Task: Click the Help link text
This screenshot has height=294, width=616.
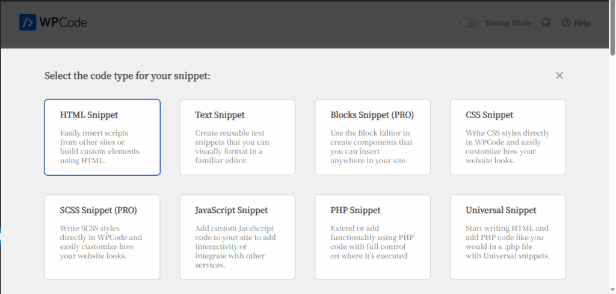Action: point(582,23)
